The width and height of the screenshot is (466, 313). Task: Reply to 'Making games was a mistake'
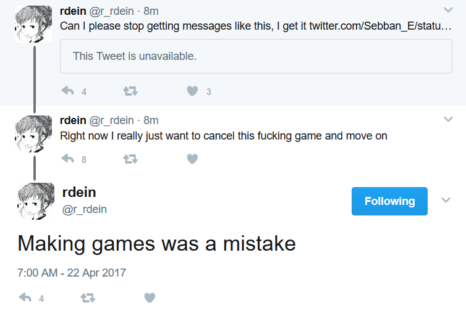tap(25, 298)
